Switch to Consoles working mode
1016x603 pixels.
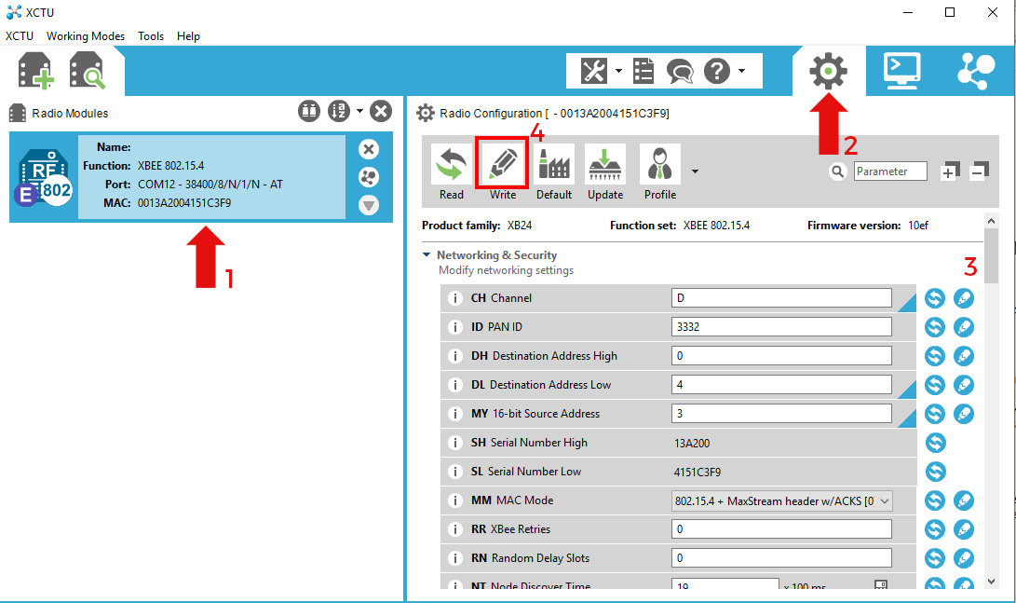coord(902,71)
